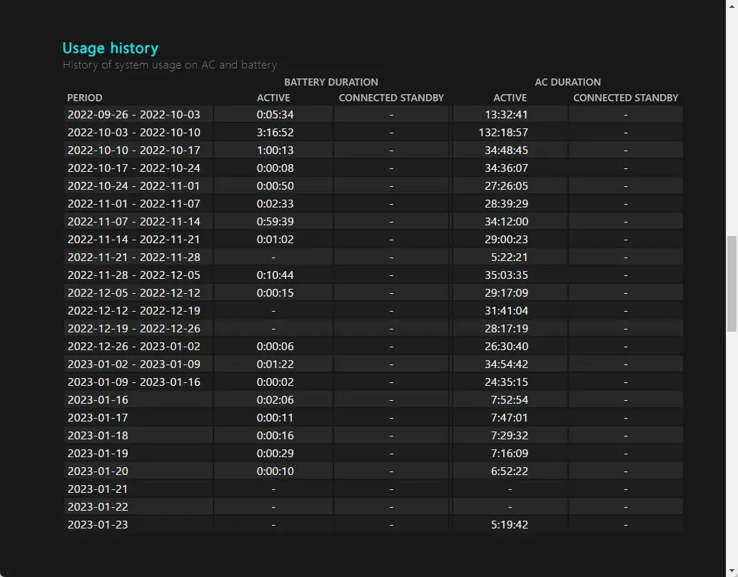Select AC active value '34:48:45'
Viewport: 738px width, 577px height.
tap(507, 150)
